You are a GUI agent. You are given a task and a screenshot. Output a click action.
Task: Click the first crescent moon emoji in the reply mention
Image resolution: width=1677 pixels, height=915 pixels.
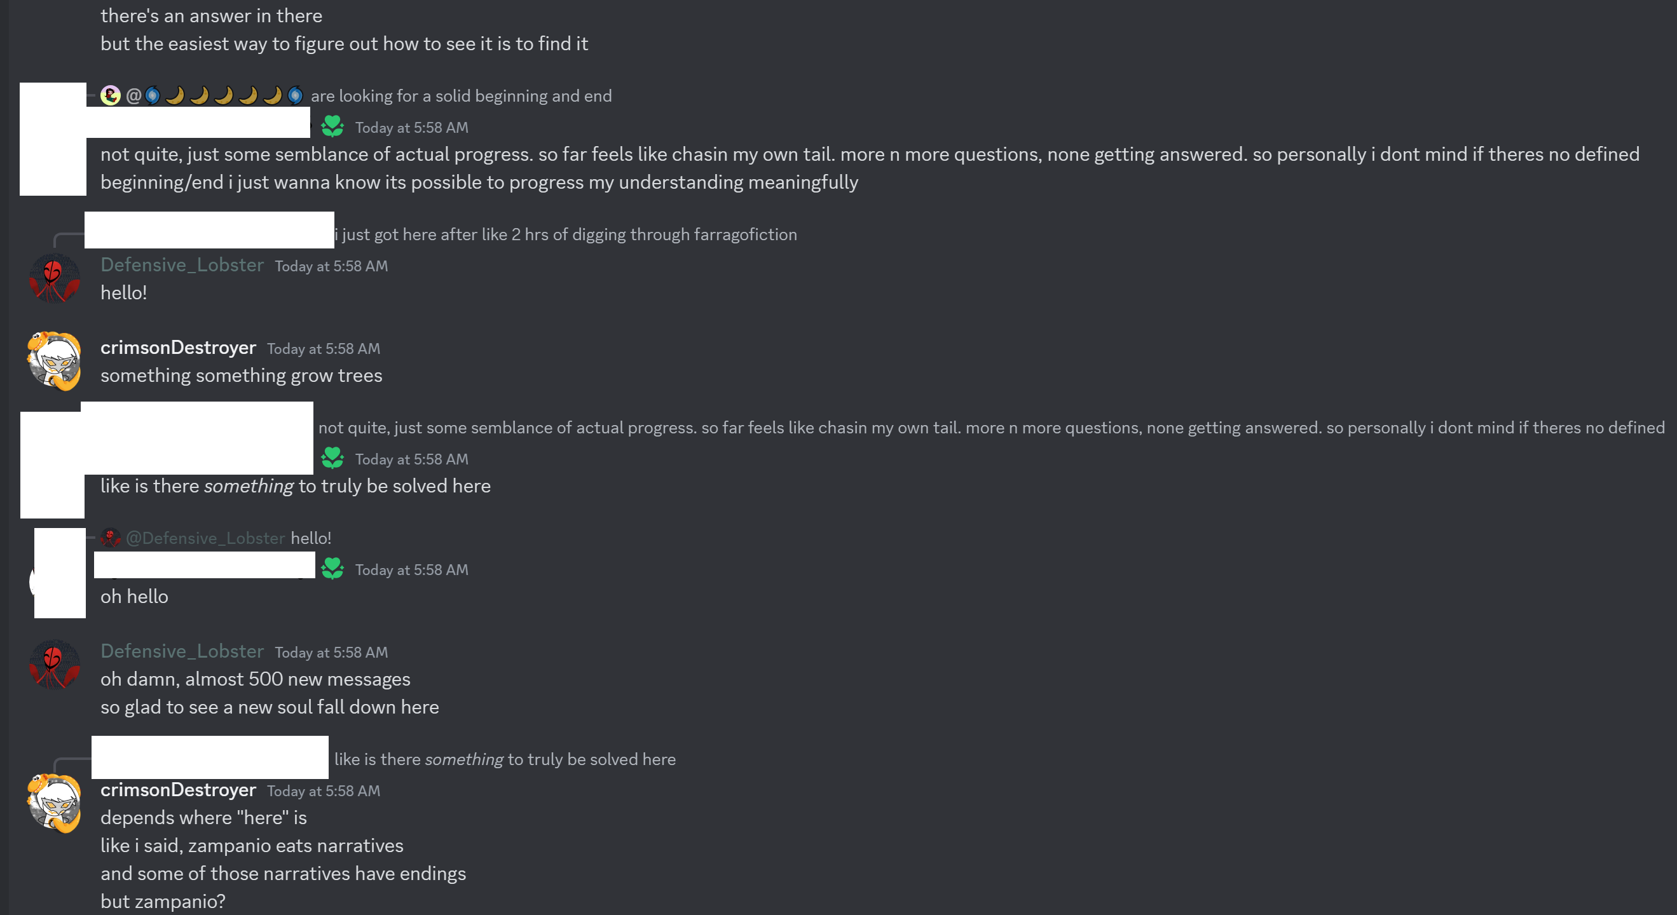(174, 96)
